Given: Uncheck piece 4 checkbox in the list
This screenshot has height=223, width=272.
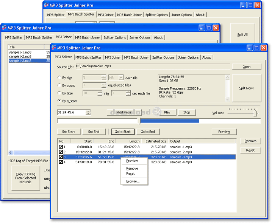Looking at the screenshot, I should (x=61, y=162).
